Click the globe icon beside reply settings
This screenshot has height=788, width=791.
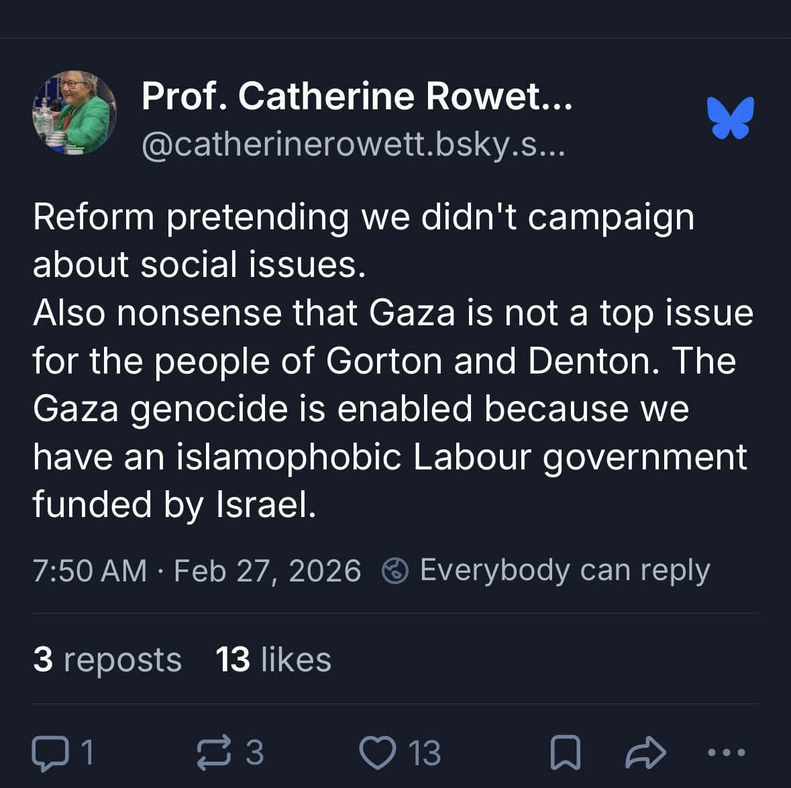395,571
